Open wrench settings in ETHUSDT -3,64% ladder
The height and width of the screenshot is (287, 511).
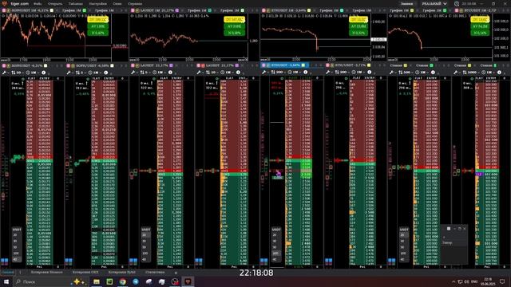pos(264,73)
